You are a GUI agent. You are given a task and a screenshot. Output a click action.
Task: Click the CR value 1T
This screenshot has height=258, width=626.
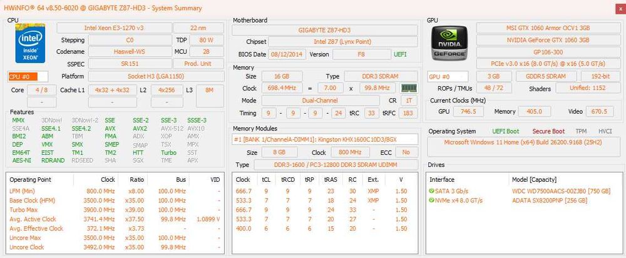click(x=408, y=101)
